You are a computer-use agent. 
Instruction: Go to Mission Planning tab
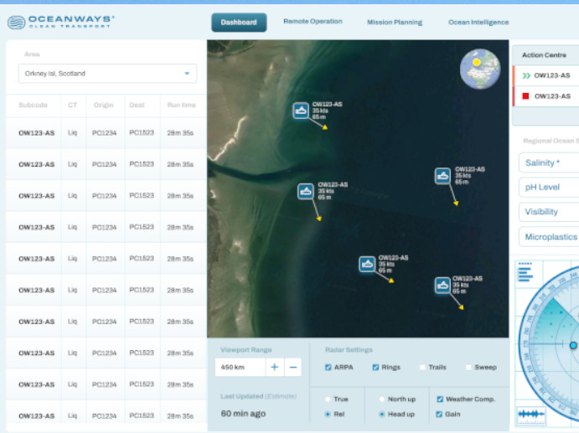click(x=395, y=22)
